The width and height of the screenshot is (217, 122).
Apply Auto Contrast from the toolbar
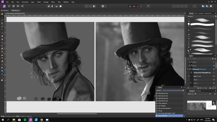click(x=53, y=6)
